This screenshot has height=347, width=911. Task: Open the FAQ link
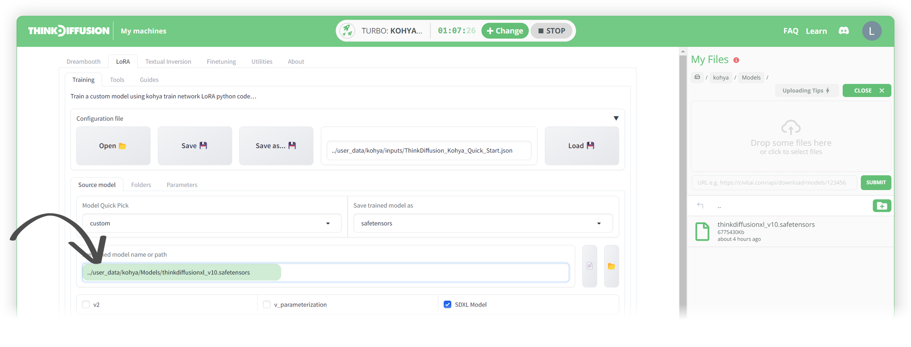[791, 31]
